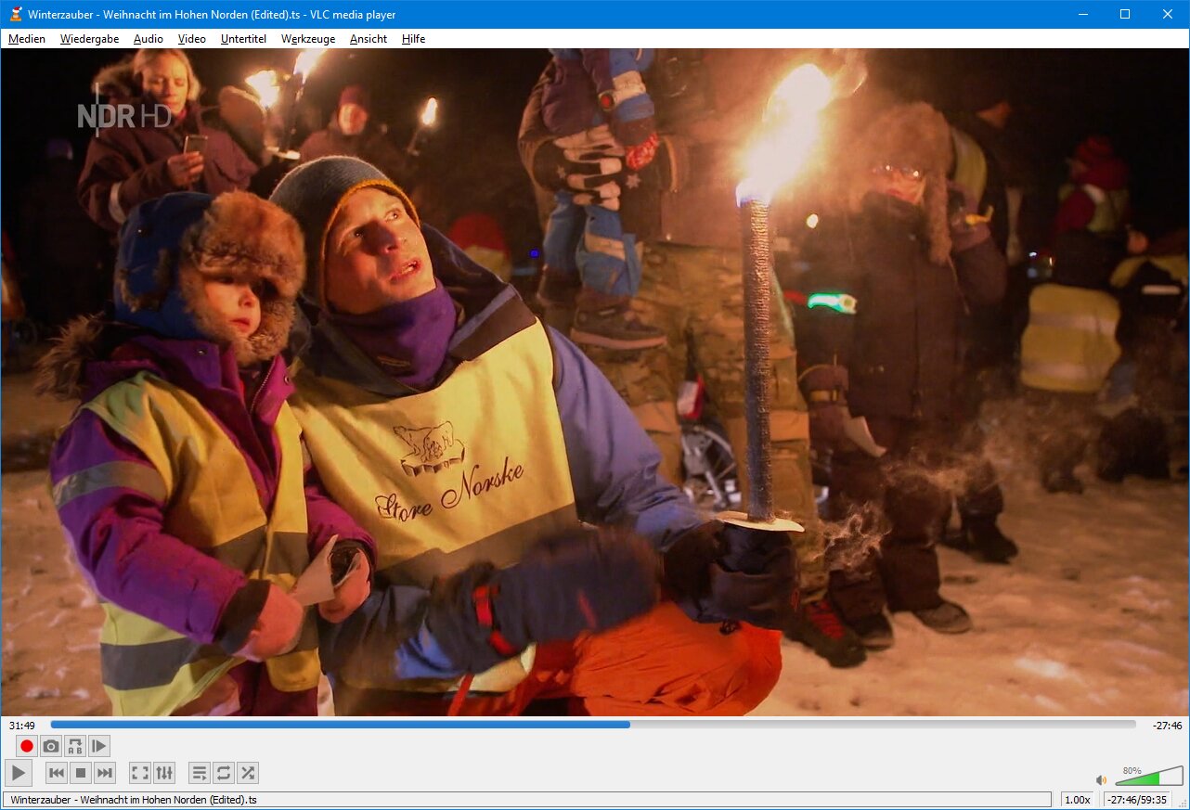Open the Medien menu
This screenshot has height=810, width=1190.
(27, 39)
